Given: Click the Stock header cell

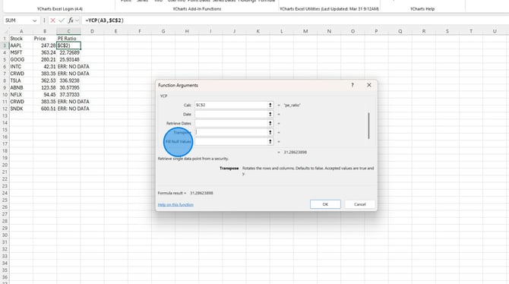Looking at the screenshot, I should point(21,39).
